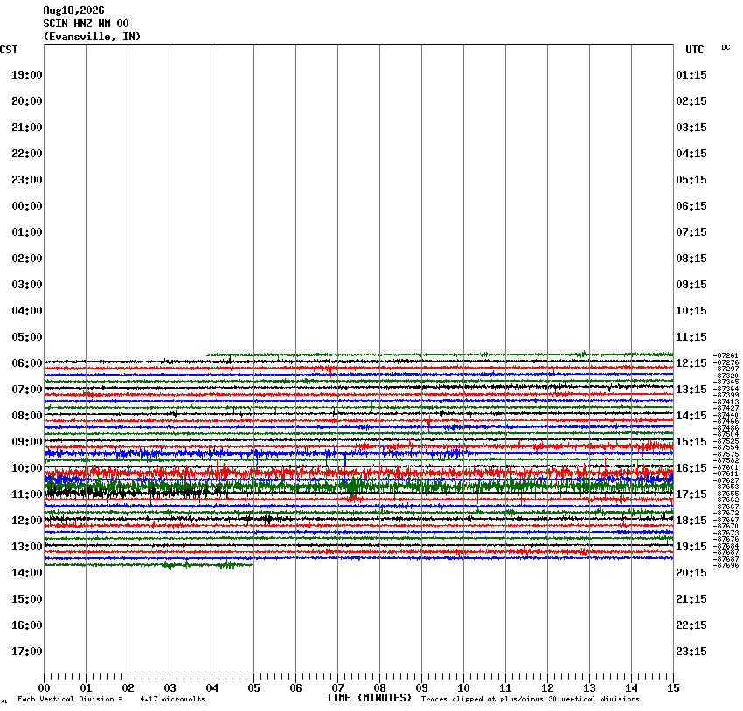Screen dimensions: 743x711
Task: Click the 15 minute axis tick label
Action: [x=673, y=688]
